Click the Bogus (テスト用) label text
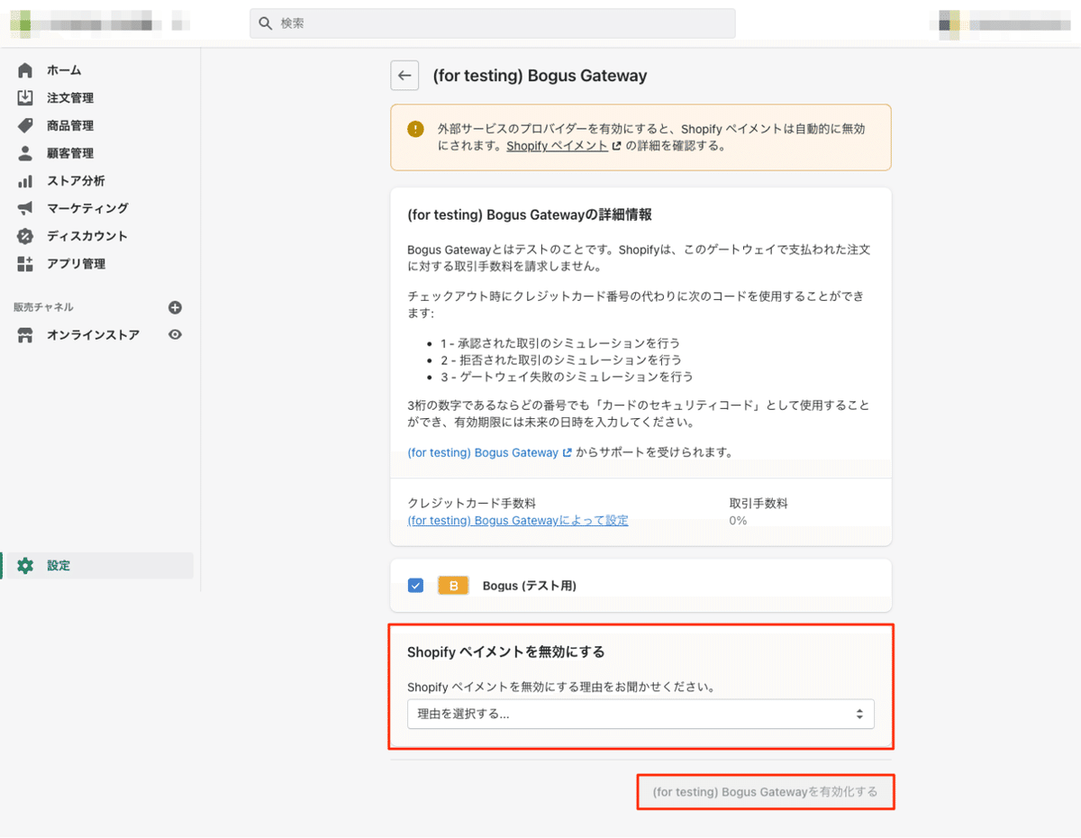The image size is (1081, 838). (529, 586)
